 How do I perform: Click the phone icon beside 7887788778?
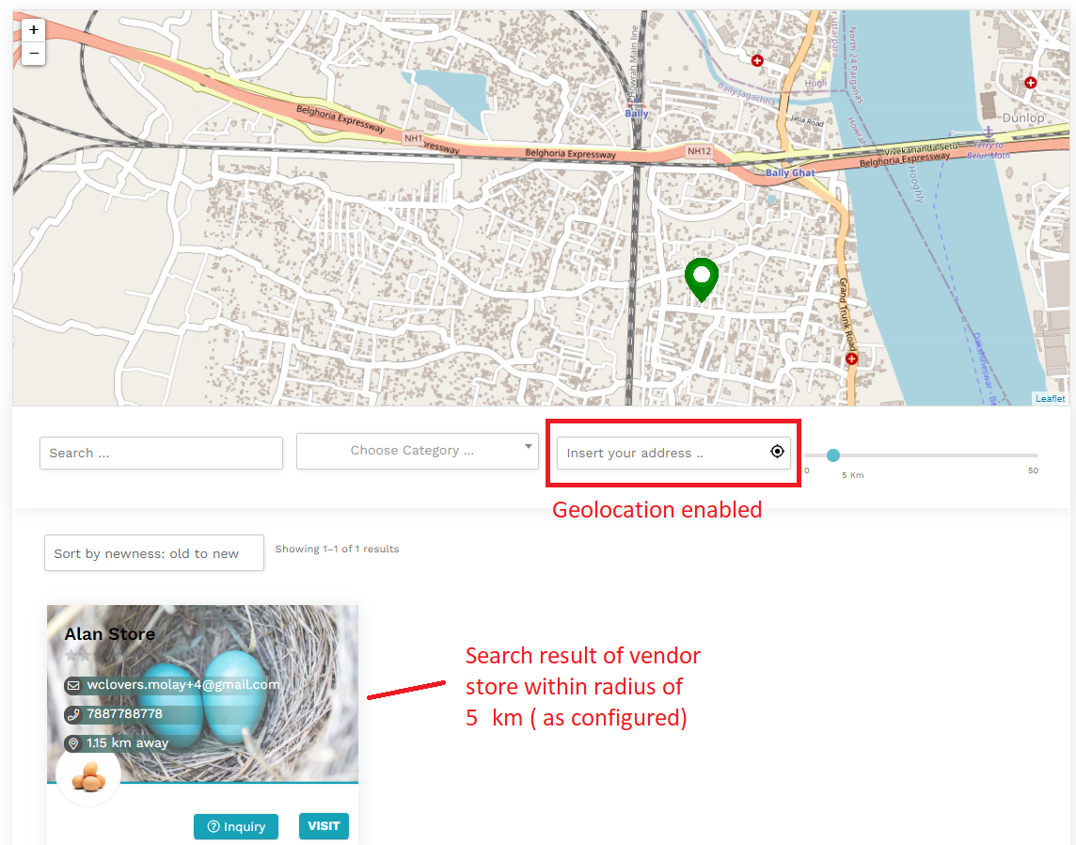tap(73, 714)
